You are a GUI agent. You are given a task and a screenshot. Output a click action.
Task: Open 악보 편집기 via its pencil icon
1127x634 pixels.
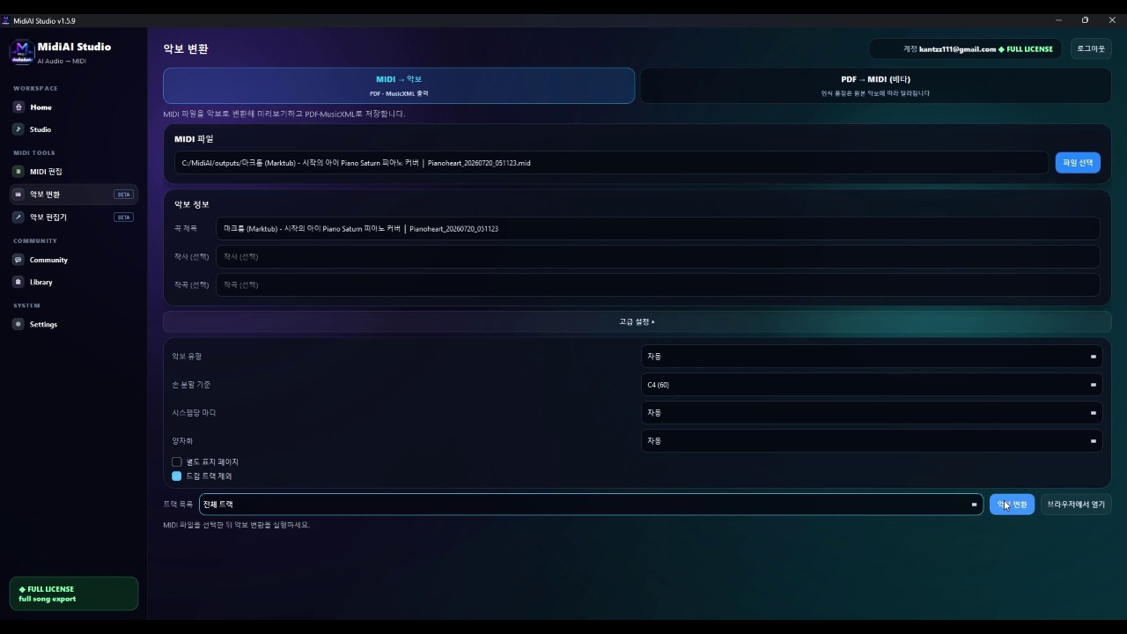tap(18, 217)
